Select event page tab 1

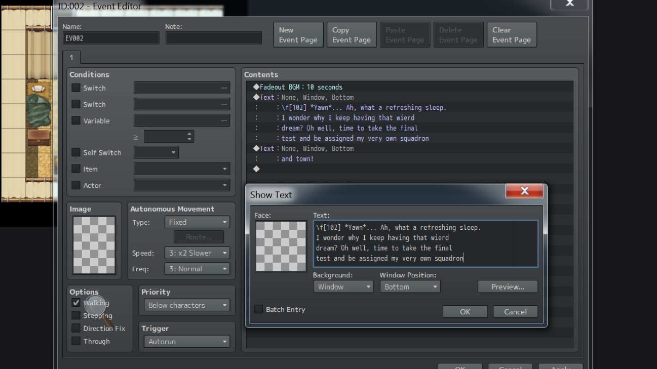coord(72,57)
